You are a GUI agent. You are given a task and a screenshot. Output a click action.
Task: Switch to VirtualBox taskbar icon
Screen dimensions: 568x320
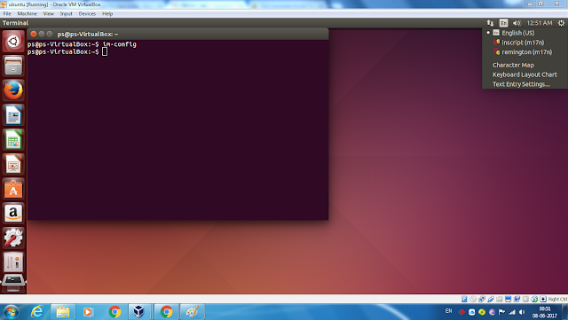click(138, 312)
